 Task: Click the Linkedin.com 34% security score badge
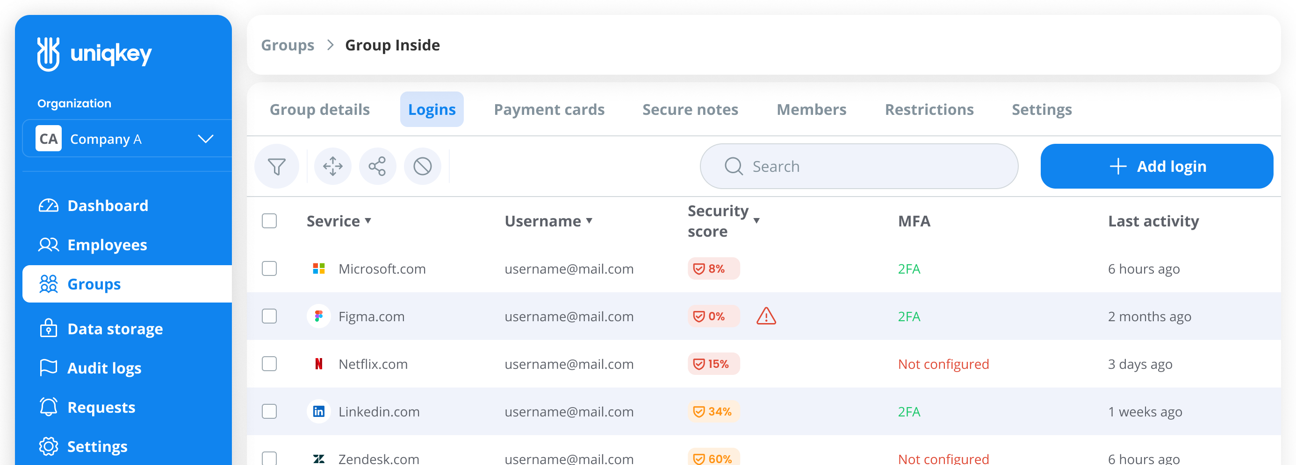(x=713, y=411)
